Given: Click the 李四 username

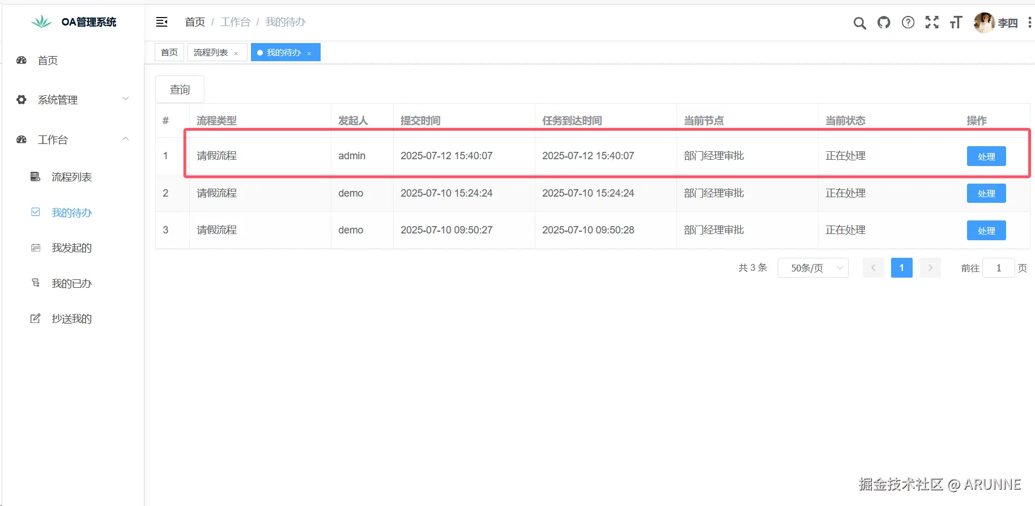Looking at the screenshot, I should (x=1007, y=23).
